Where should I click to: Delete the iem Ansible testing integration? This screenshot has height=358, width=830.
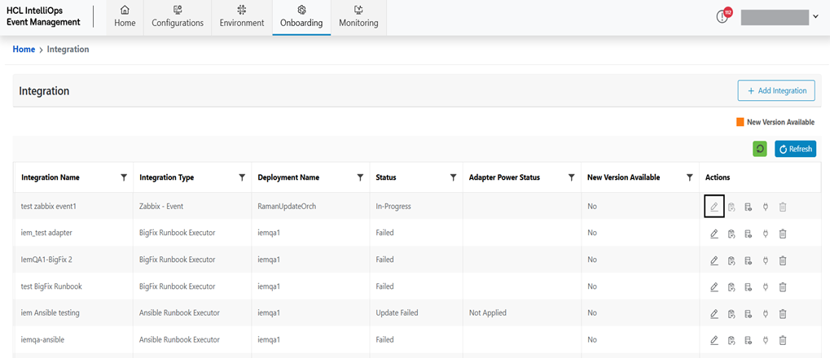coord(783,313)
